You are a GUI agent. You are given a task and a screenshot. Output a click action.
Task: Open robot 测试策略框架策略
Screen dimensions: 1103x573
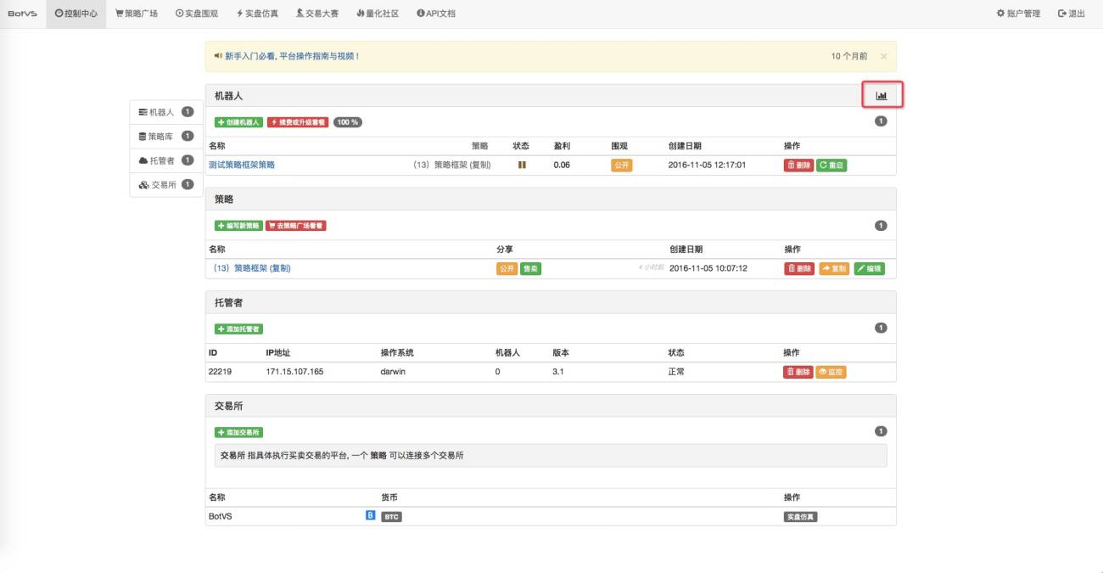(242, 165)
